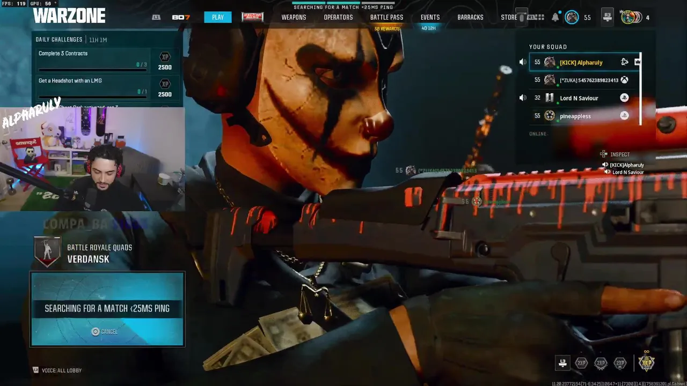Click the player level 55 in the top bar

click(587, 18)
